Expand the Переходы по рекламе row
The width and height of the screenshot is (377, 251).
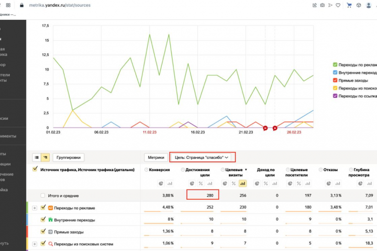point(35,208)
